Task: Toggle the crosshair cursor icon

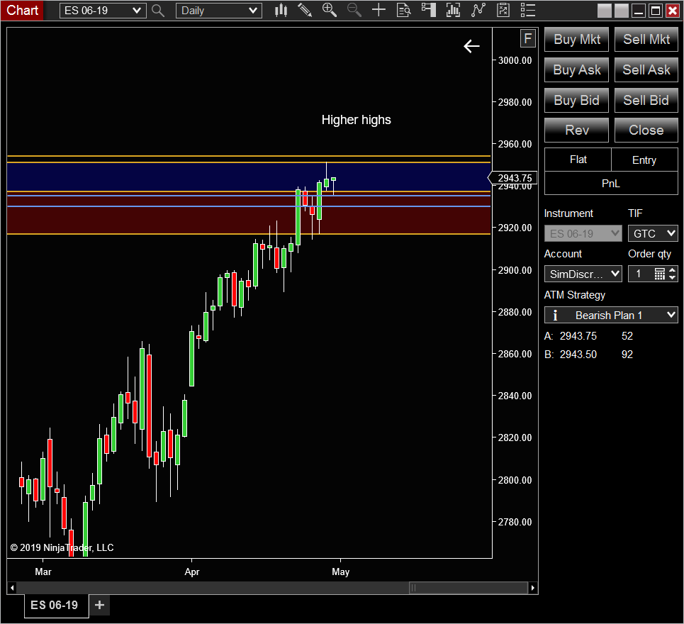Action: pos(379,11)
